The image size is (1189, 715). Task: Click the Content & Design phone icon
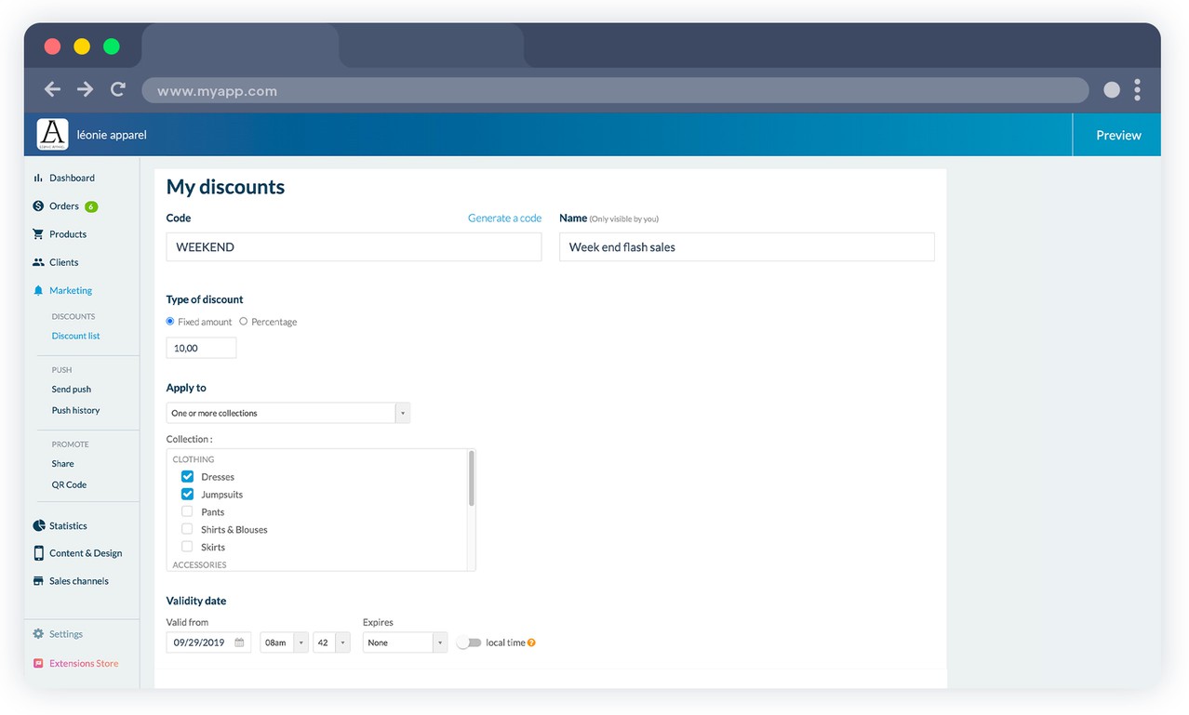(x=38, y=553)
